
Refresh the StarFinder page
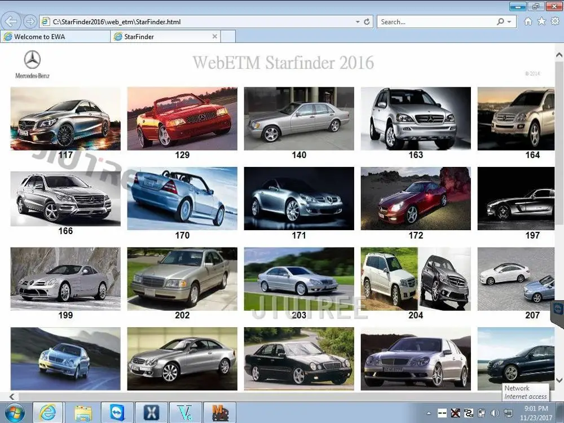click(367, 22)
